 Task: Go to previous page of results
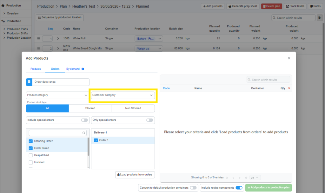tap(233, 178)
